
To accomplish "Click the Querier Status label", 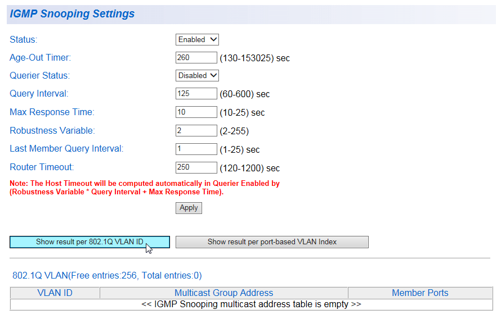I will [x=39, y=75].
